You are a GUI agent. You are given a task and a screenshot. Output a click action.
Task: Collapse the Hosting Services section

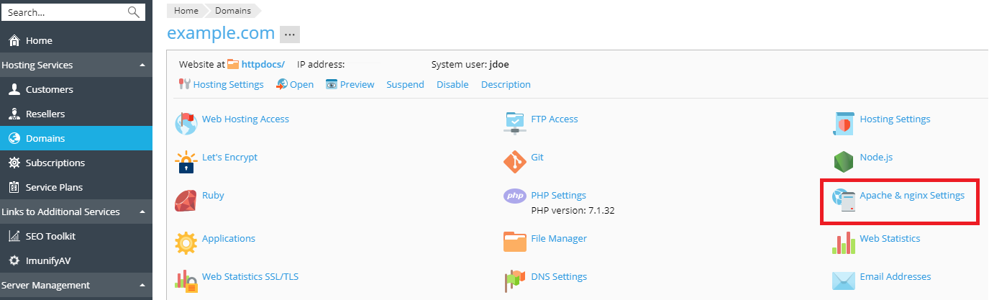pos(142,65)
